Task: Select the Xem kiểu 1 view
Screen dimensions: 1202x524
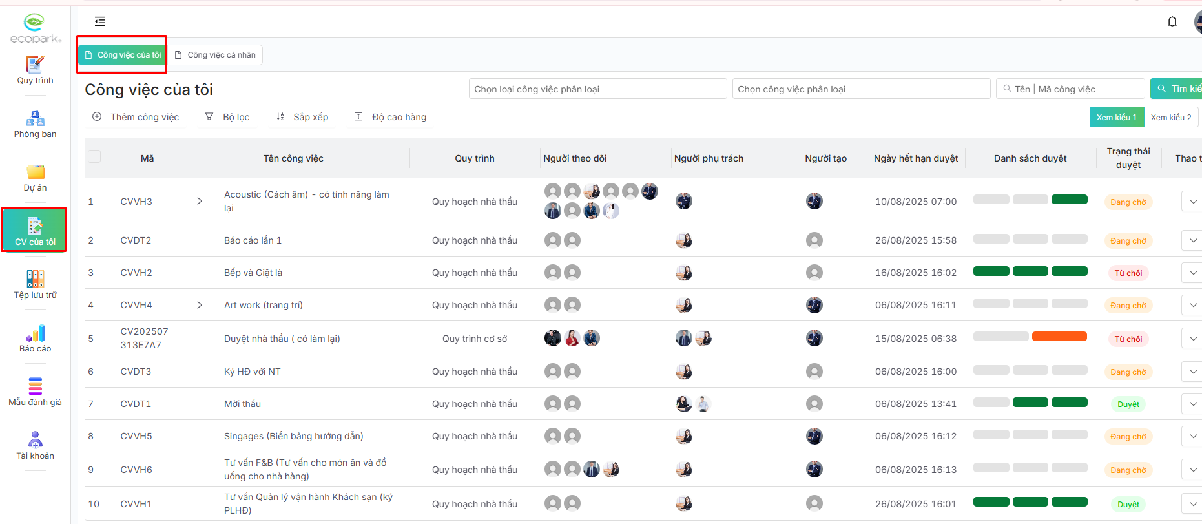Action: (1116, 118)
